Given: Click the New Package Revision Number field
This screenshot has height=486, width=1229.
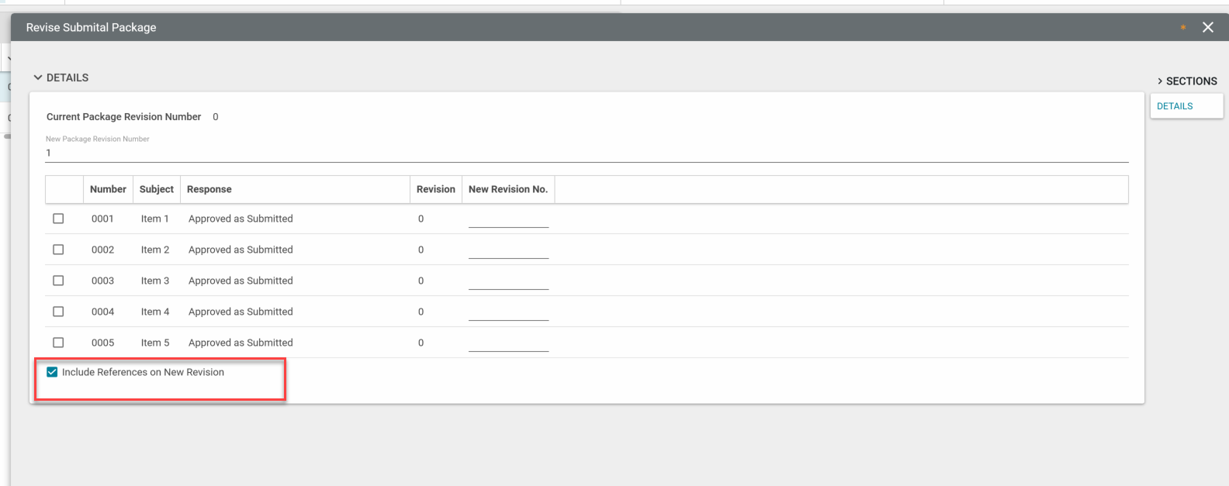Looking at the screenshot, I should [x=586, y=153].
